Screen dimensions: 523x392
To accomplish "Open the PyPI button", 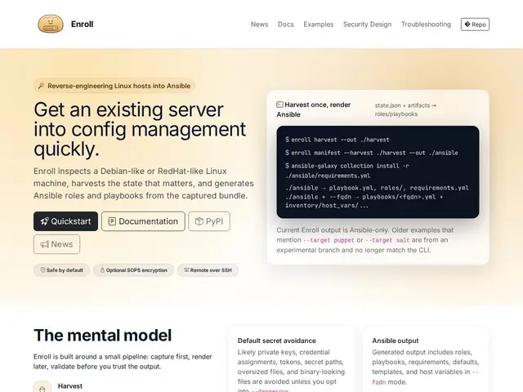I will (209, 221).
